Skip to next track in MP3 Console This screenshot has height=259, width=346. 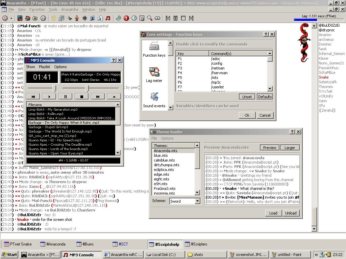(98, 96)
